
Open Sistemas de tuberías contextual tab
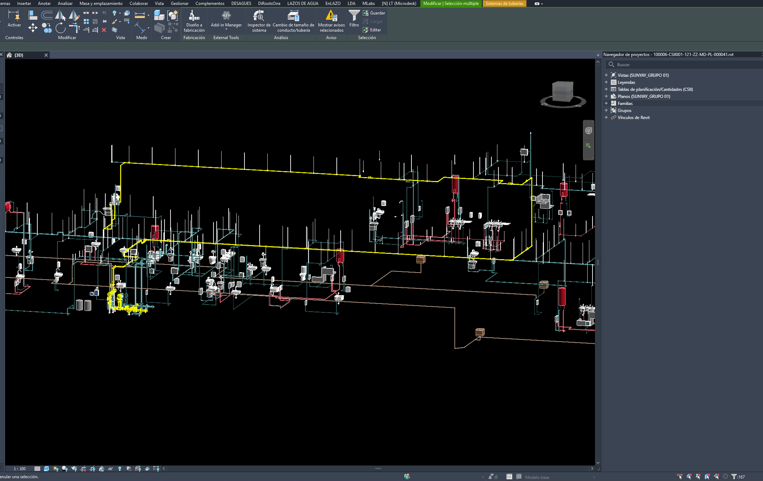504,4
